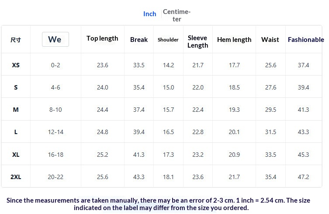Select the S size row label

16,87
